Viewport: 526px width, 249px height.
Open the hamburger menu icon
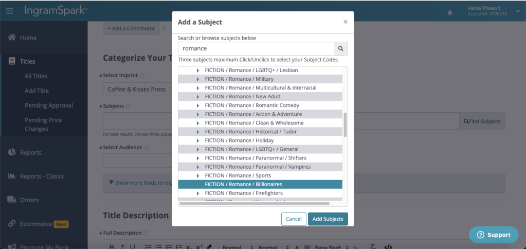[10, 11]
